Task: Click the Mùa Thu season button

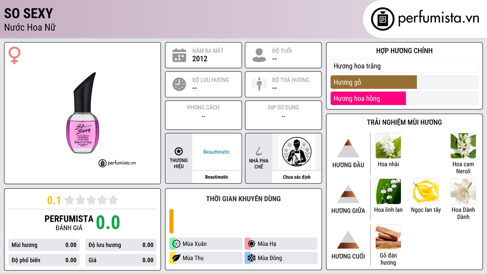Action: click(x=205, y=258)
